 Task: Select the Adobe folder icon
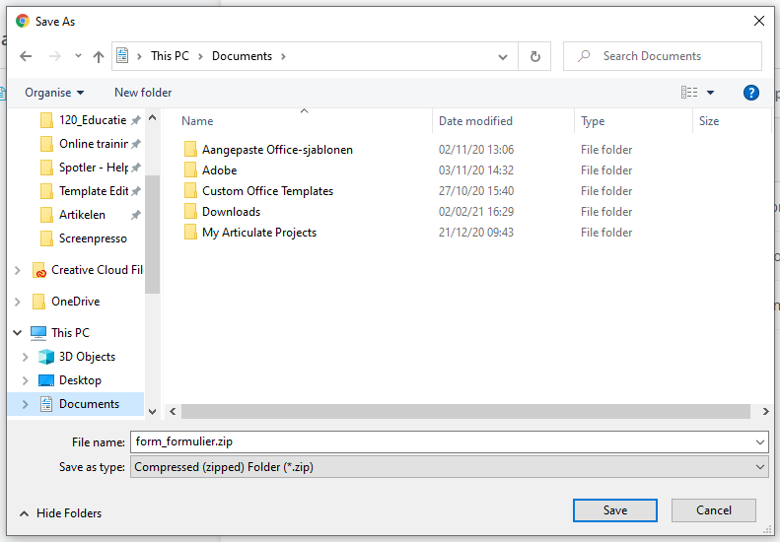(x=190, y=170)
